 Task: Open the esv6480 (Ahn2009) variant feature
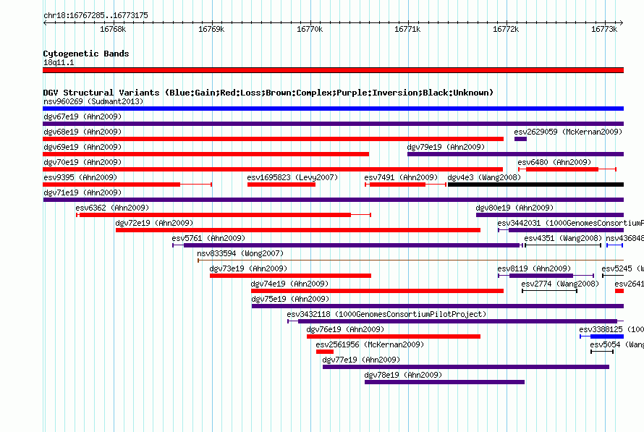click(x=567, y=169)
